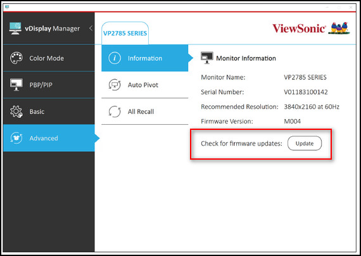Click the serial number value V01183100142
Screen dimensions: 361x256
click(305, 92)
